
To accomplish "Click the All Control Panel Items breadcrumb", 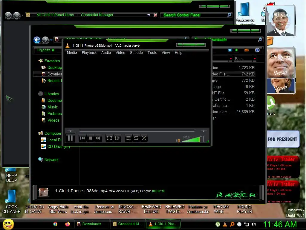I will click(x=55, y=15).
